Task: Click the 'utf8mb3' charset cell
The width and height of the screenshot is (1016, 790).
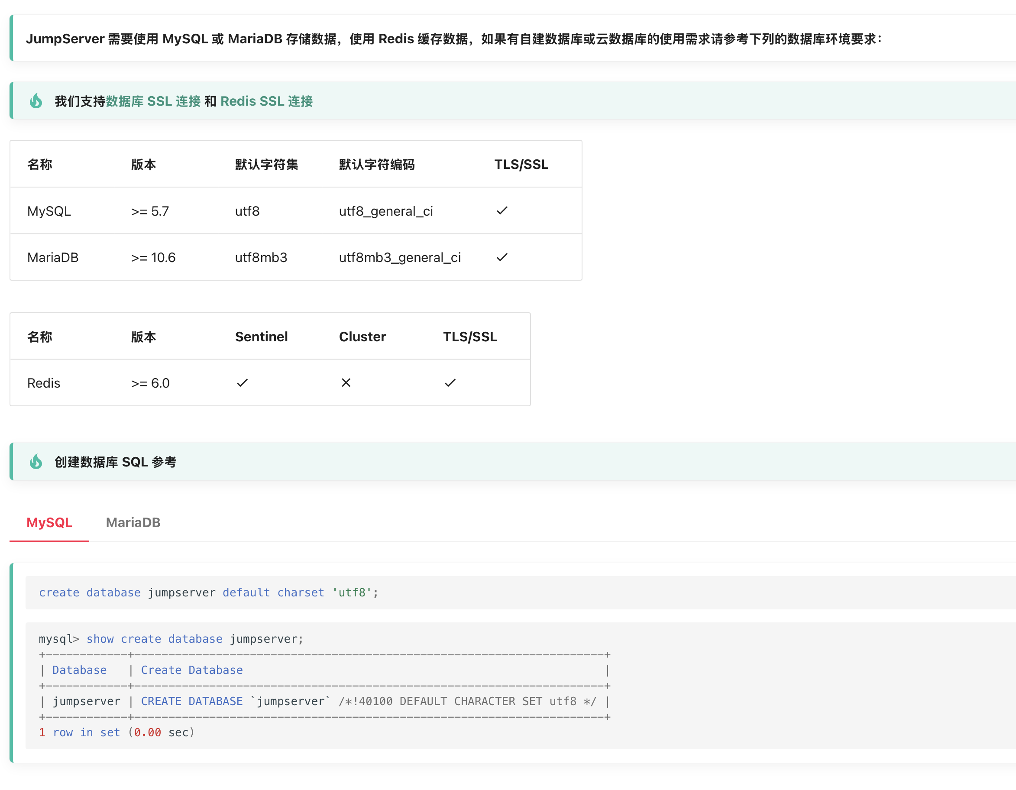Action: click(x=261, y=257)
